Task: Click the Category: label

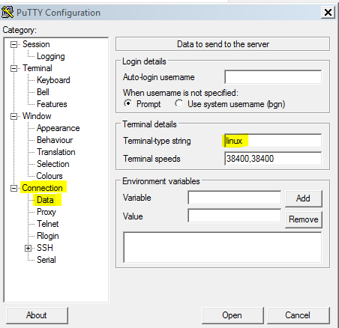Action: [19, 30]
